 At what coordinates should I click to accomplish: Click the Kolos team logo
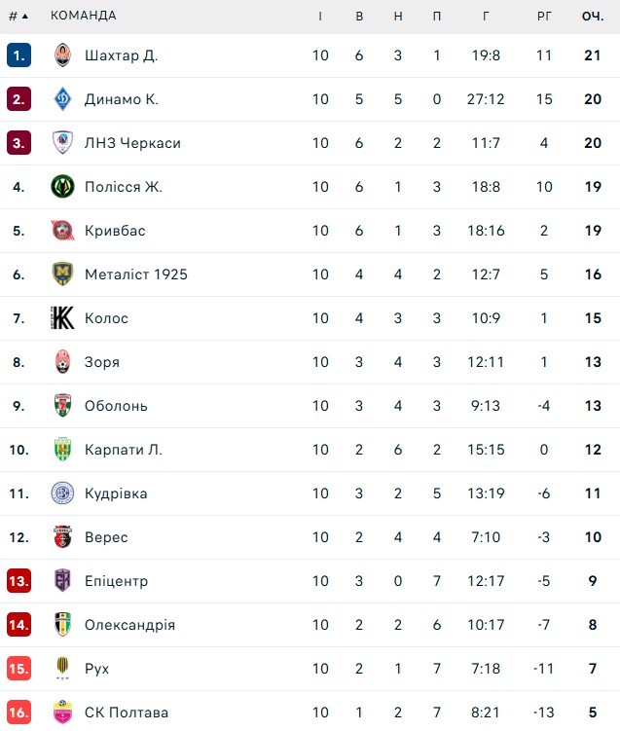pos(62,318)
